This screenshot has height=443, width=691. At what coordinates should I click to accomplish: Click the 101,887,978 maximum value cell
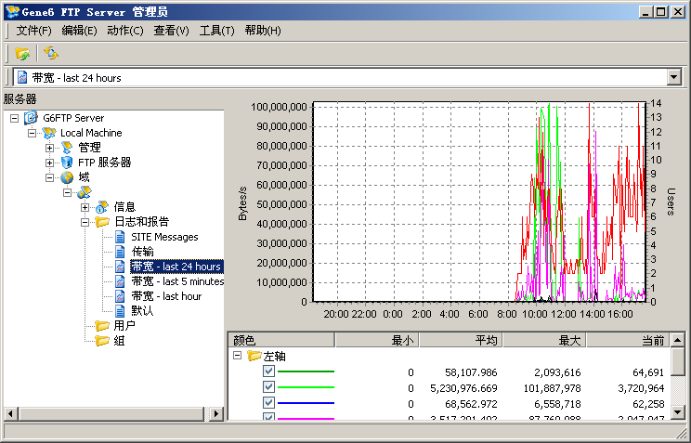(x=552, y=388)
